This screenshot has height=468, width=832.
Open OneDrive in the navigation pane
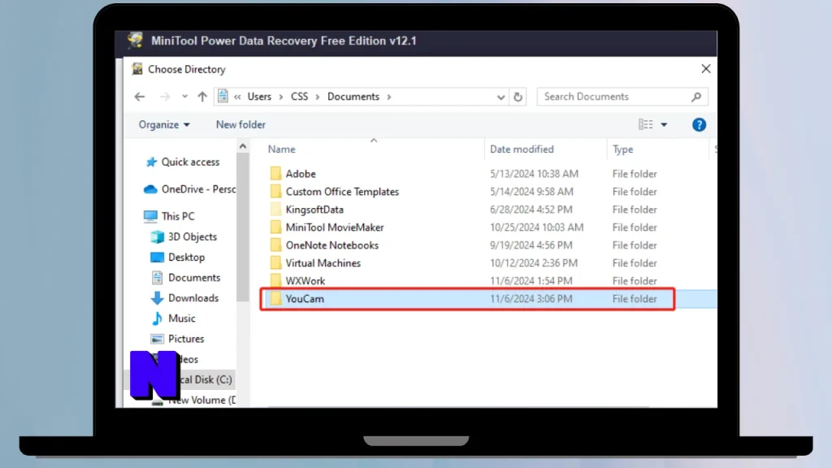tap(189, 189)
